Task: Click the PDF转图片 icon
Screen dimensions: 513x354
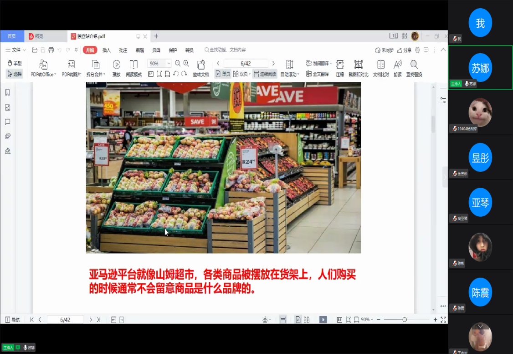Action: pyautogui.click(x=71, y=65)
